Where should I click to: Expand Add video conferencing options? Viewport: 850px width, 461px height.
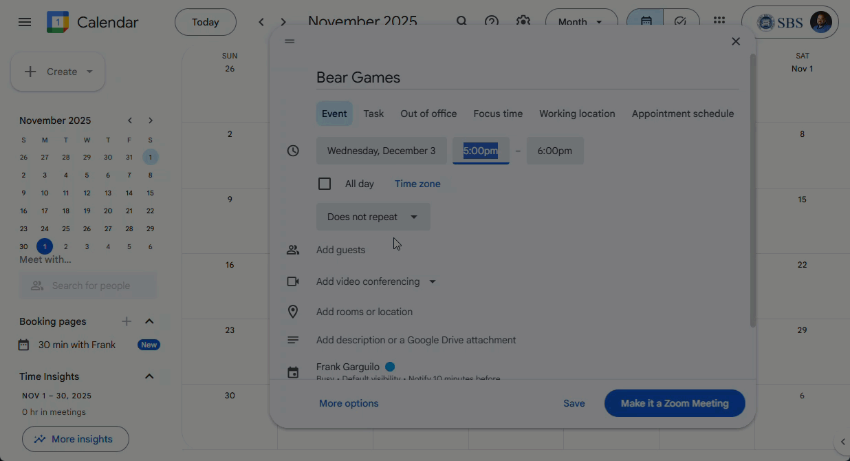coord(433,281)
